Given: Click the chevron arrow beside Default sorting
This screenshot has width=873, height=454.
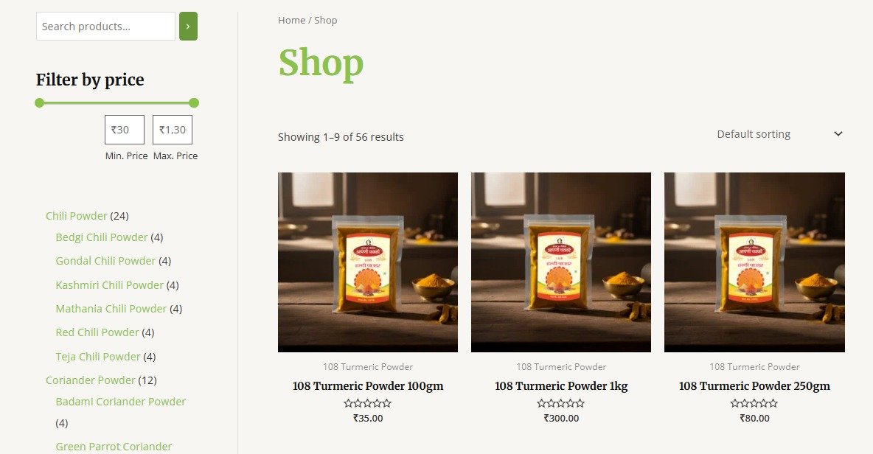Looking at the screenshot, I should click(x=838, y=134).
